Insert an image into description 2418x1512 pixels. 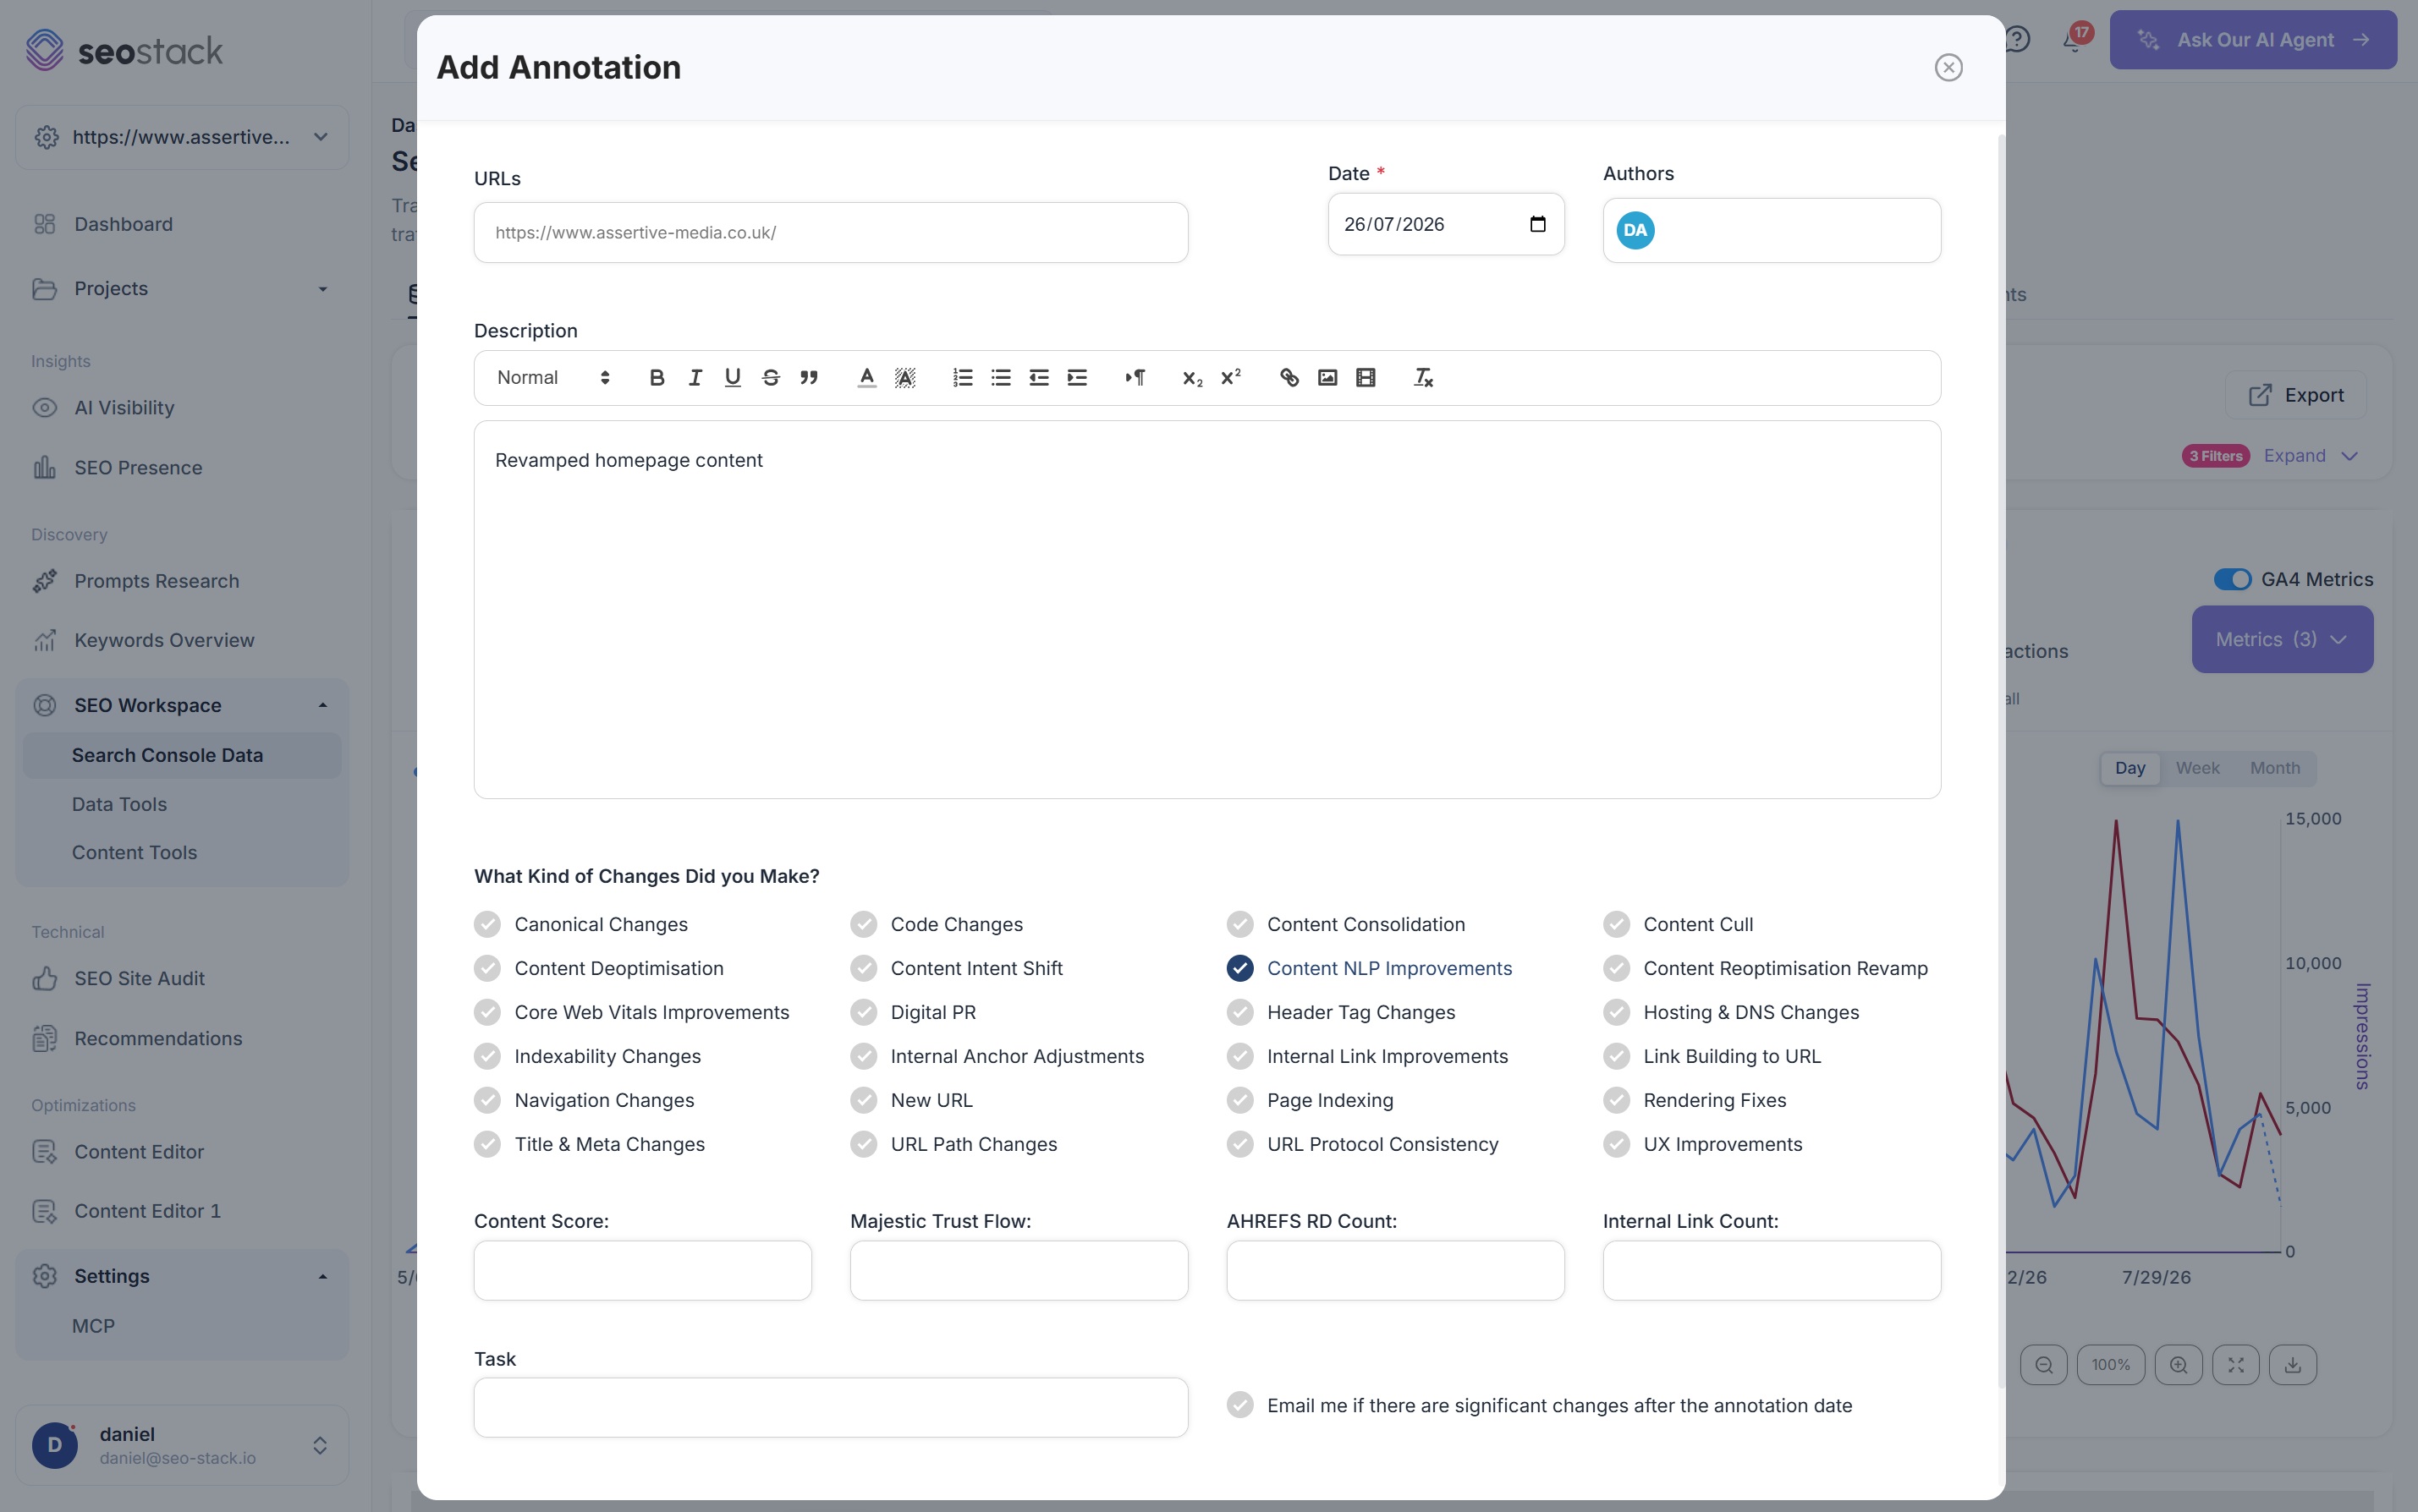pos(1327,378)
